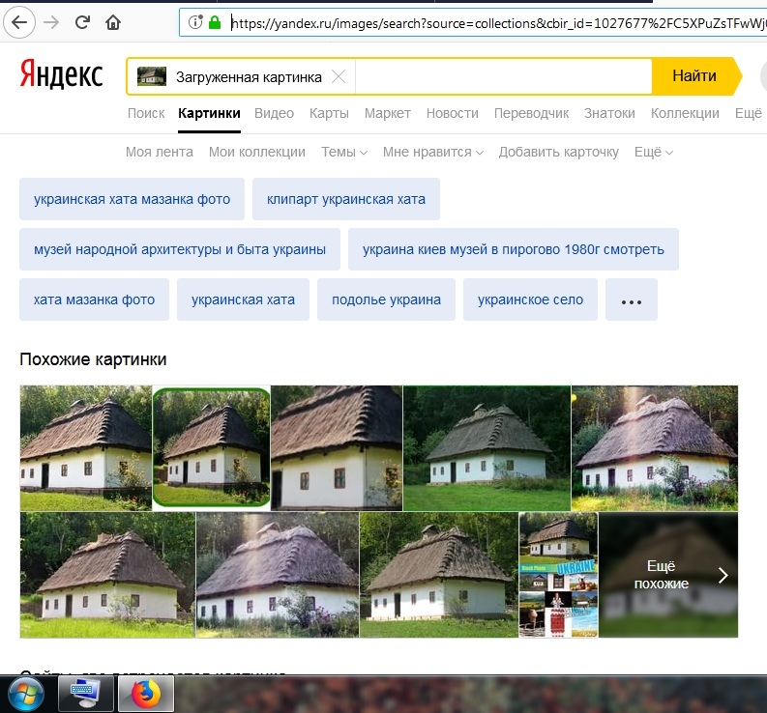The width and height of the screenshot is (767, 713).
Task: Open Firefox from the taskbar
Action: 145,694
